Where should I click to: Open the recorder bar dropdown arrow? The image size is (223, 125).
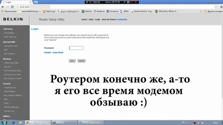125,2
